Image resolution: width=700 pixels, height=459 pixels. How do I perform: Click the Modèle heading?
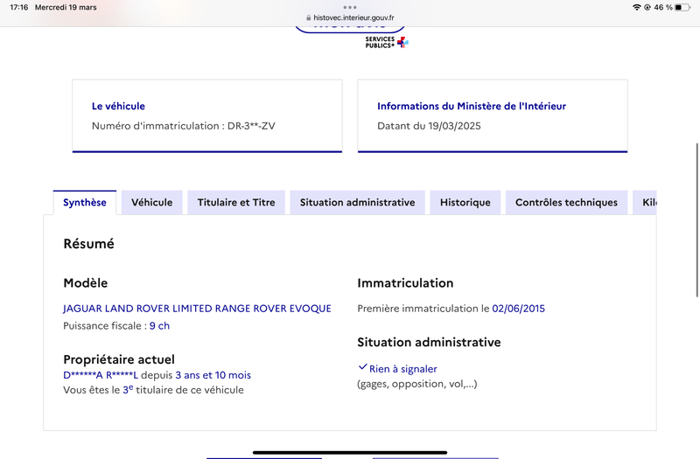click(x=85, y=283)
